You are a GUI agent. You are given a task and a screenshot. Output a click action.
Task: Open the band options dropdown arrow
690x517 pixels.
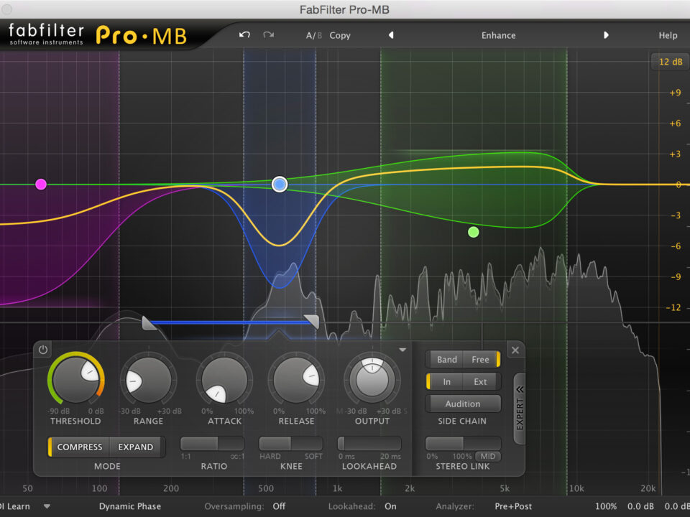coord(402,350)
